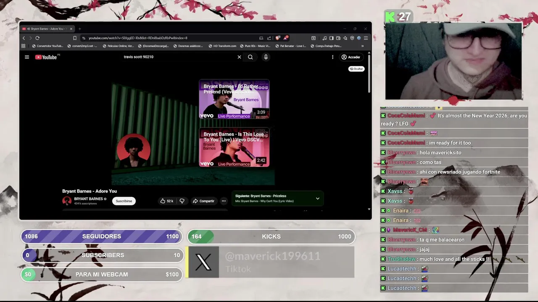Clear the YouTube search with X
This screenshot has width=538, height=302.
point(239,57)
